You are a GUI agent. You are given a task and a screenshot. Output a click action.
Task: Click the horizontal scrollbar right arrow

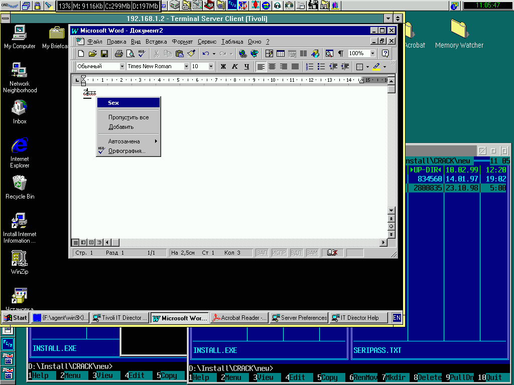pos(383,242)
